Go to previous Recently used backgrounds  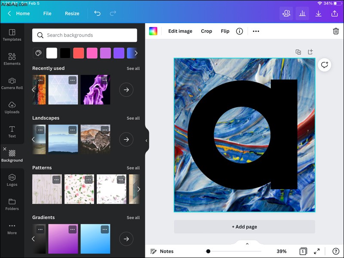pyautogui.click(x=34, y=90)
